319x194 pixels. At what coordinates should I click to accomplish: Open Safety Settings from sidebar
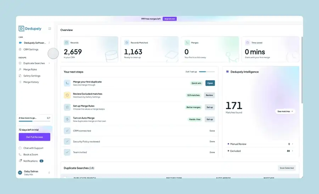coord(32,76)
